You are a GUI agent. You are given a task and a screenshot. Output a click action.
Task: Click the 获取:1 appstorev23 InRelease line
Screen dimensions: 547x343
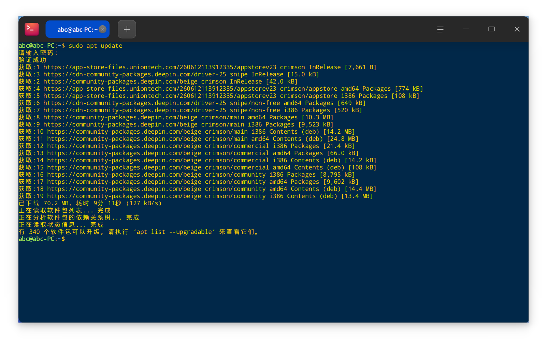(x=198, y=67)
